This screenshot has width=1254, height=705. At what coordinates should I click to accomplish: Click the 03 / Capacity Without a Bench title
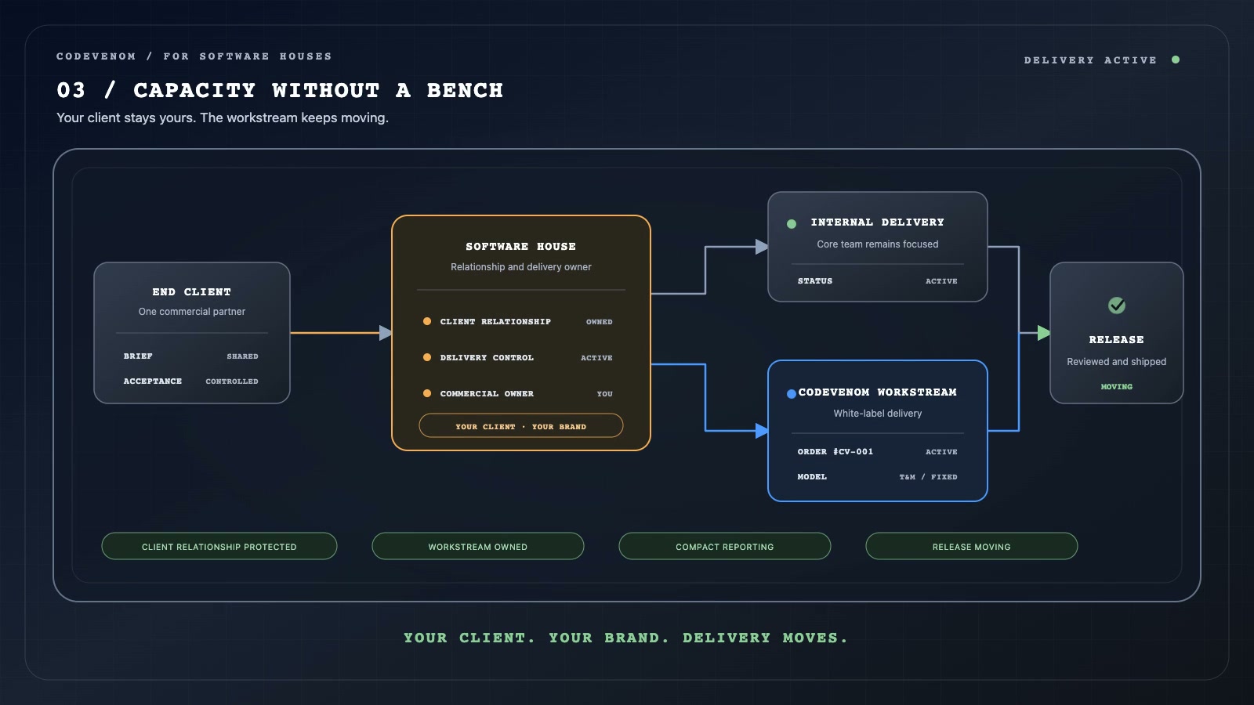280,91
